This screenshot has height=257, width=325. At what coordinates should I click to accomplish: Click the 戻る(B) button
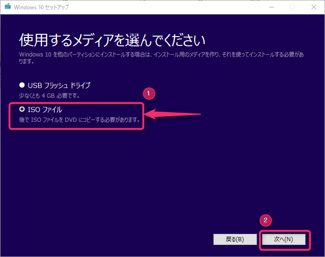coord(235,239)
